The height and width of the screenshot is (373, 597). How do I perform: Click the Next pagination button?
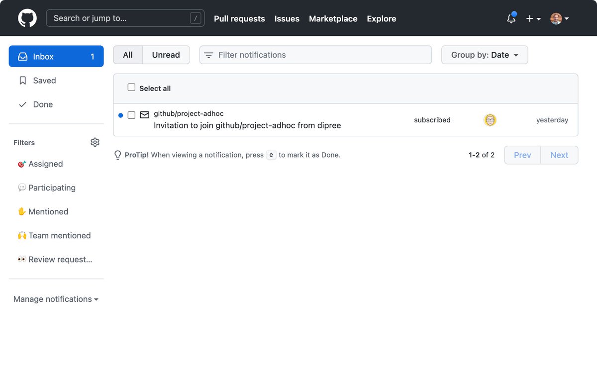pyautogui.click(x=559, y=155)
